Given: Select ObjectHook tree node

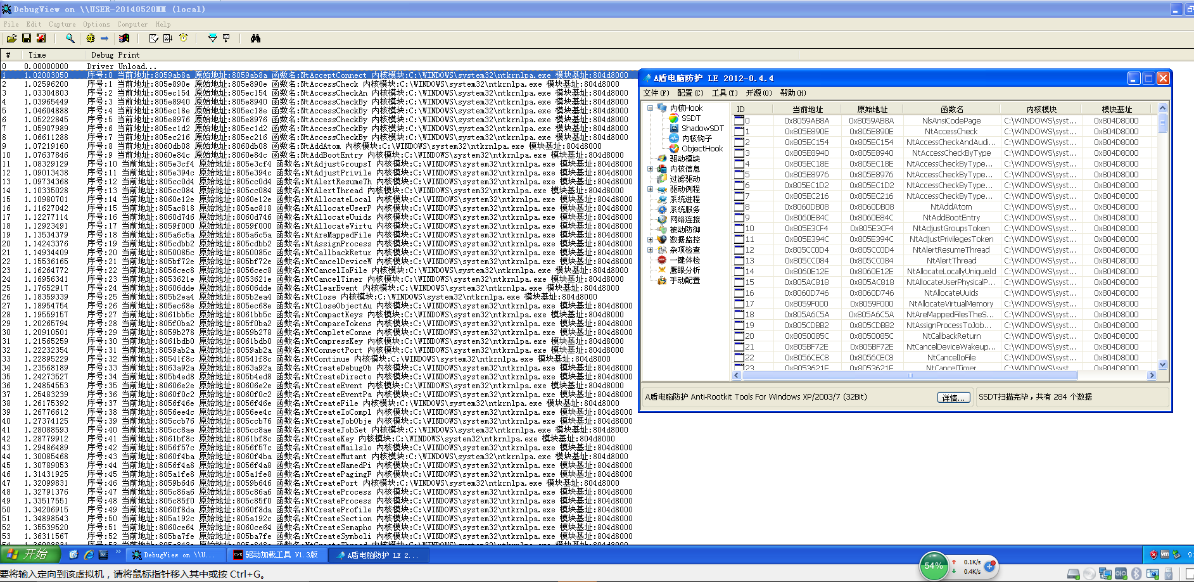Looking at the screenshot, I should point(702,149).
